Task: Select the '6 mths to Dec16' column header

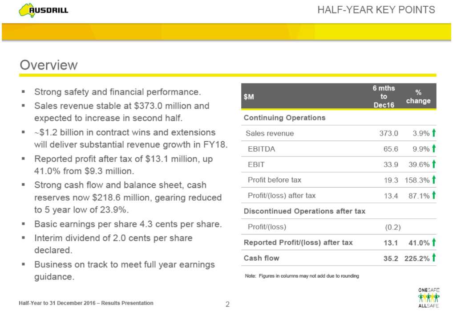Action: coord(384,97)
